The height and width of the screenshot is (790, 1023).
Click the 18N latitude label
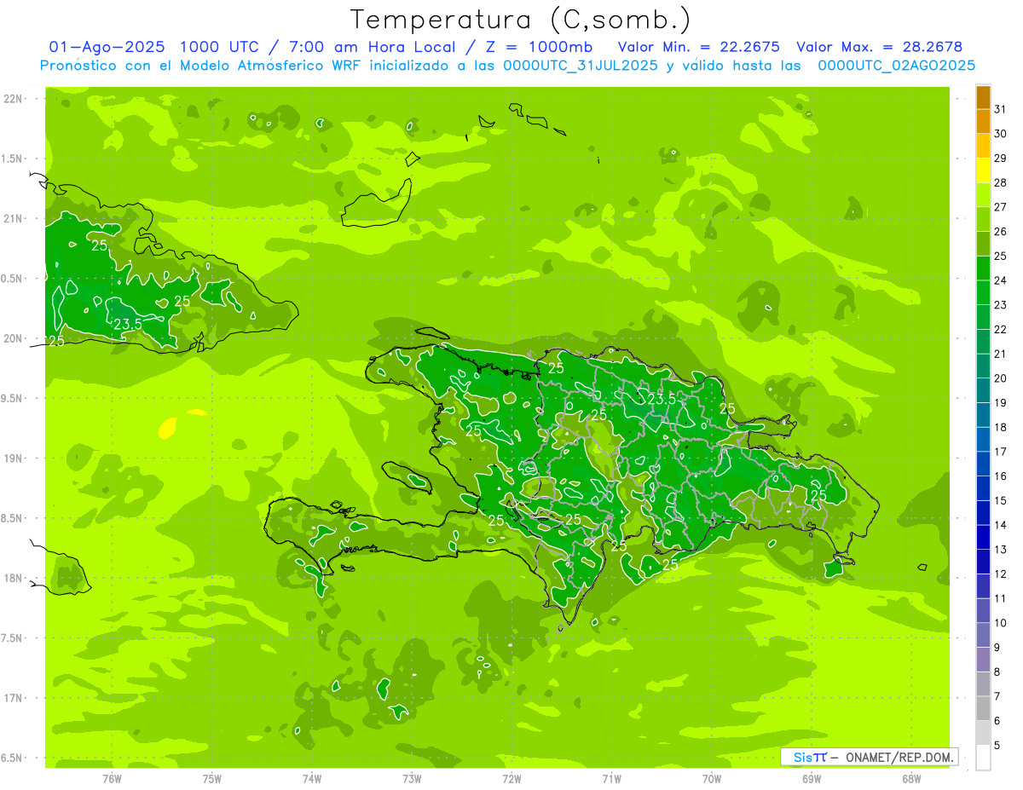tap(13, 578)
